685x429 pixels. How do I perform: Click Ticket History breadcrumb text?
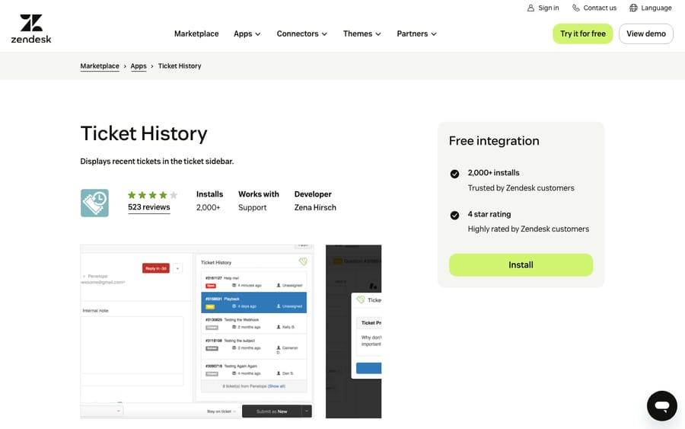click(x=180, y=66)
